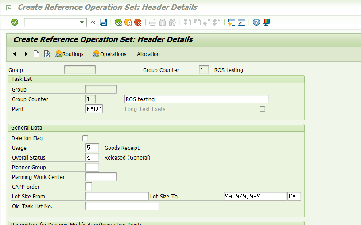Collapse command field with double-chevron icon
This screenshot has height=225, width=361.
(x=93, y=22)
